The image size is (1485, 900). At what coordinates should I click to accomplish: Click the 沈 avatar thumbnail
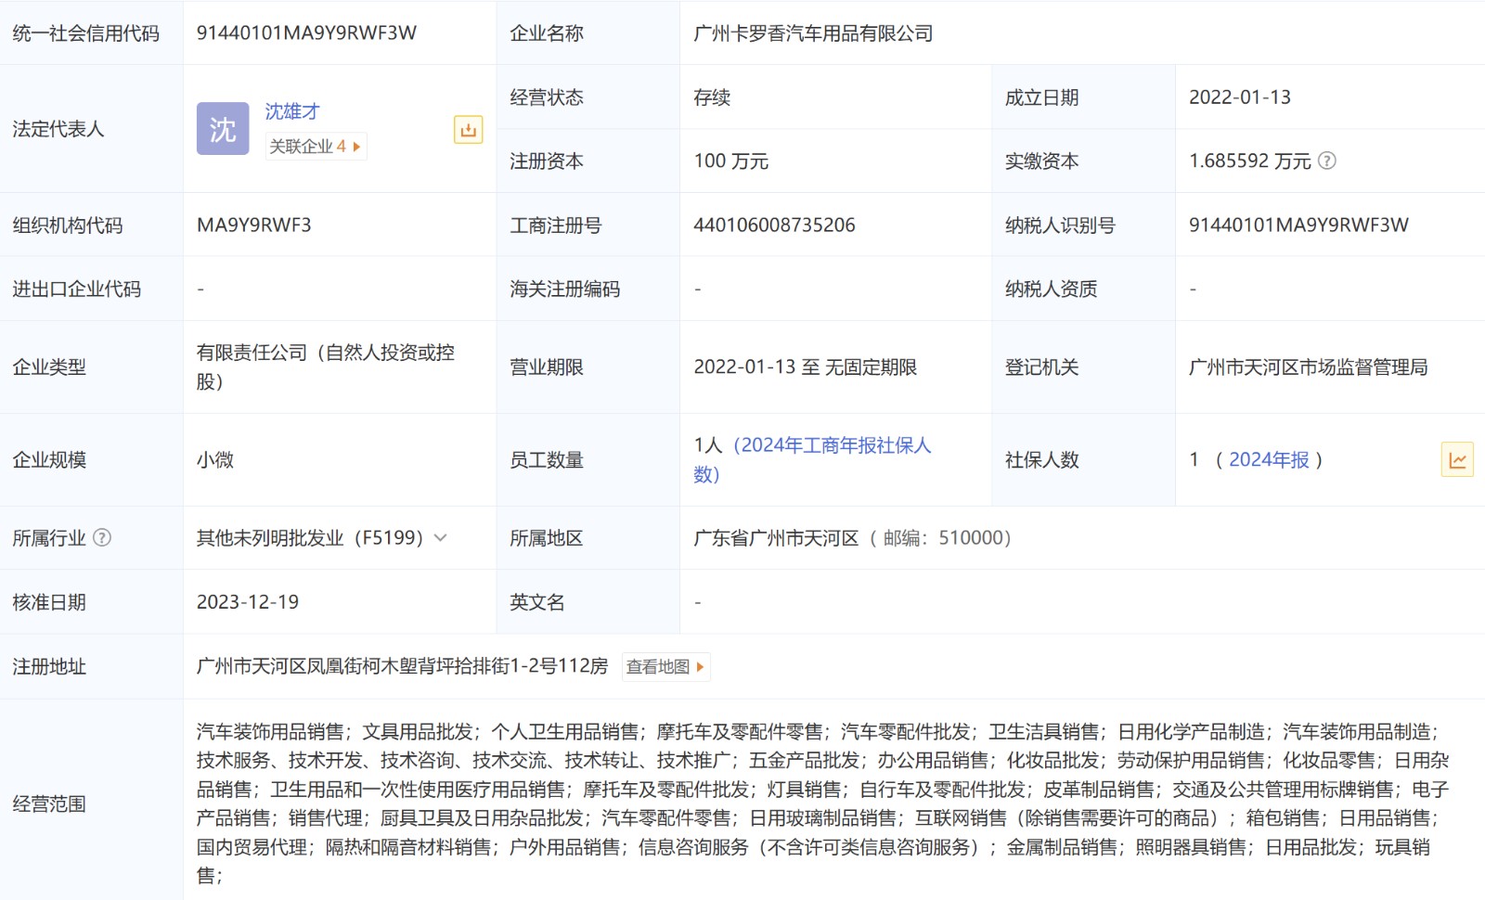point(223,129)
